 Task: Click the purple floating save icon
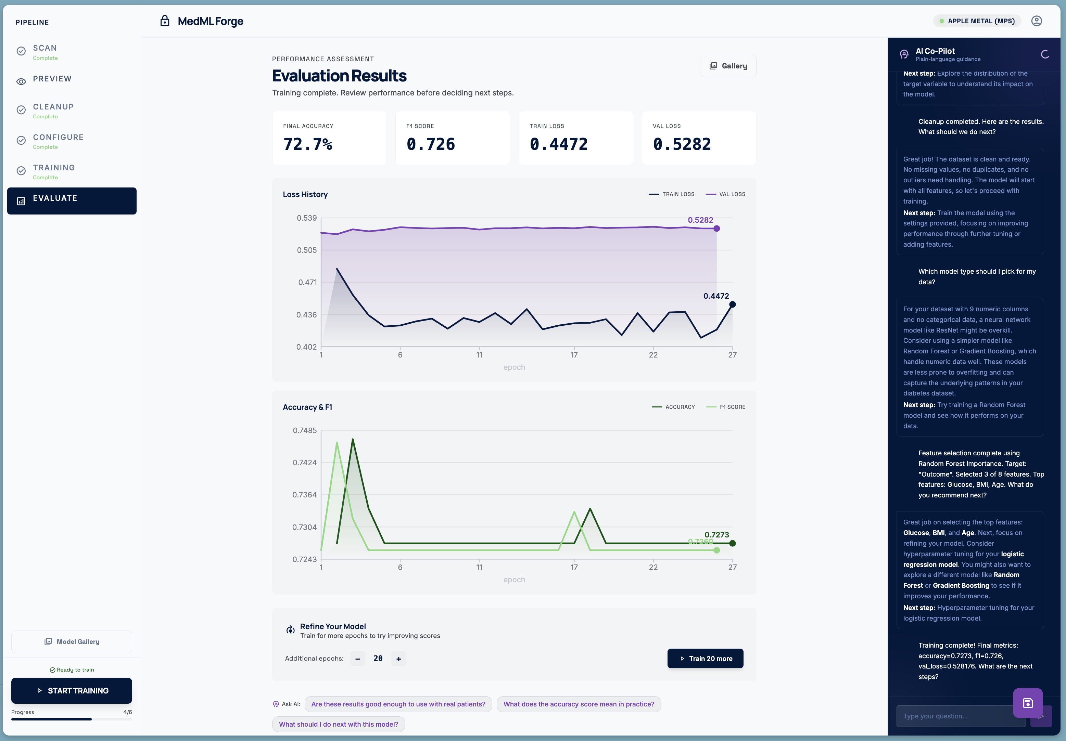(1027, 703)
